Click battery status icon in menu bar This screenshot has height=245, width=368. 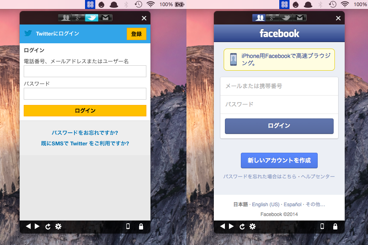coord(180,4)
